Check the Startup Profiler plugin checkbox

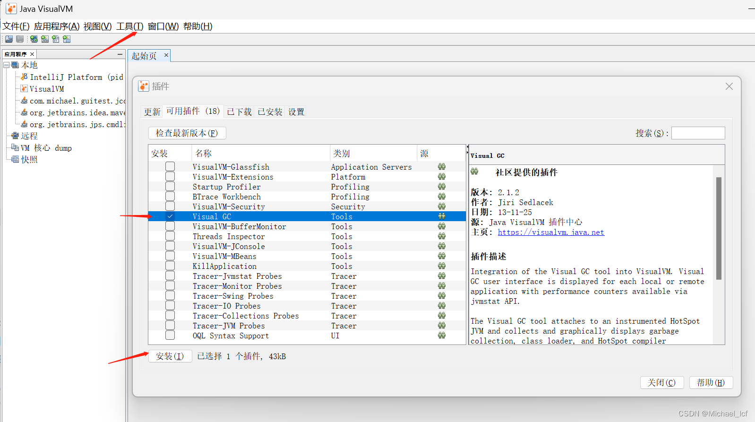170,186
